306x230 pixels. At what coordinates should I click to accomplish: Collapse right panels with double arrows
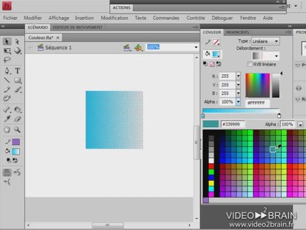(290, 26)
